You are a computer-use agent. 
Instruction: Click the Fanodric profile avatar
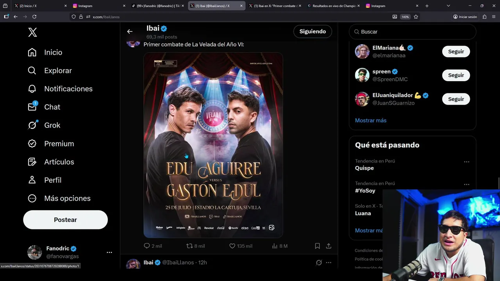(34, 252)
